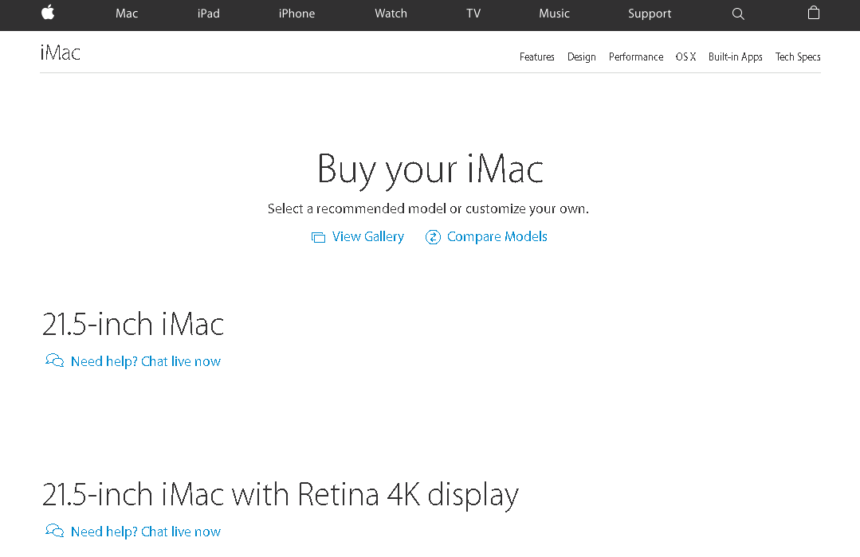Start chat under Retina 4K display heading
Viewport: 860px width, 557px height.
coord(145,532)
